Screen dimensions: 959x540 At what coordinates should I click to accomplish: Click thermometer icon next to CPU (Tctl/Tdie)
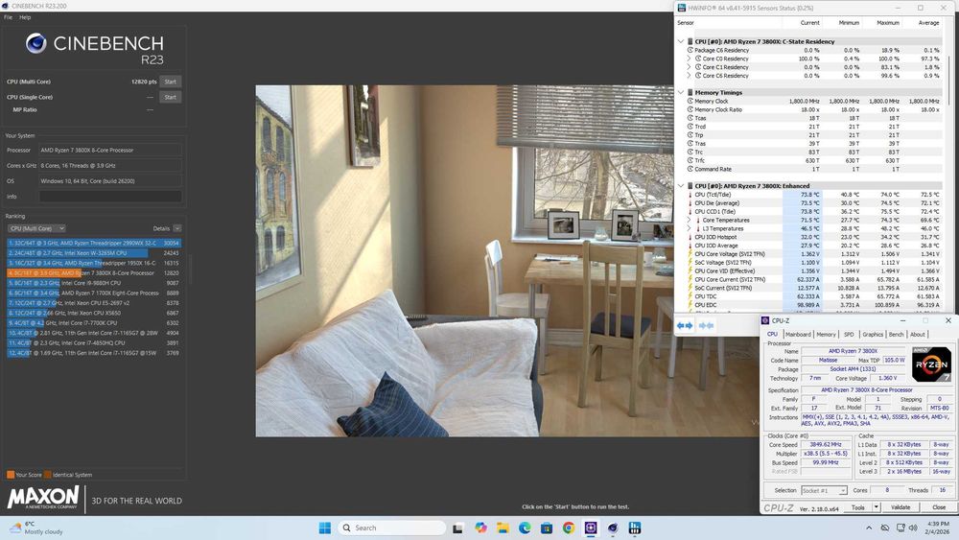[690, 195]
